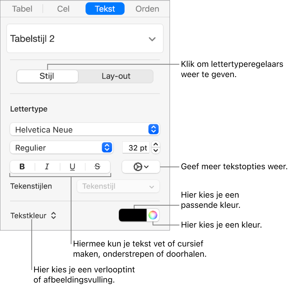Open the advanced text options gear menu
Screen dimensions: 291x288
coord(140,167)
